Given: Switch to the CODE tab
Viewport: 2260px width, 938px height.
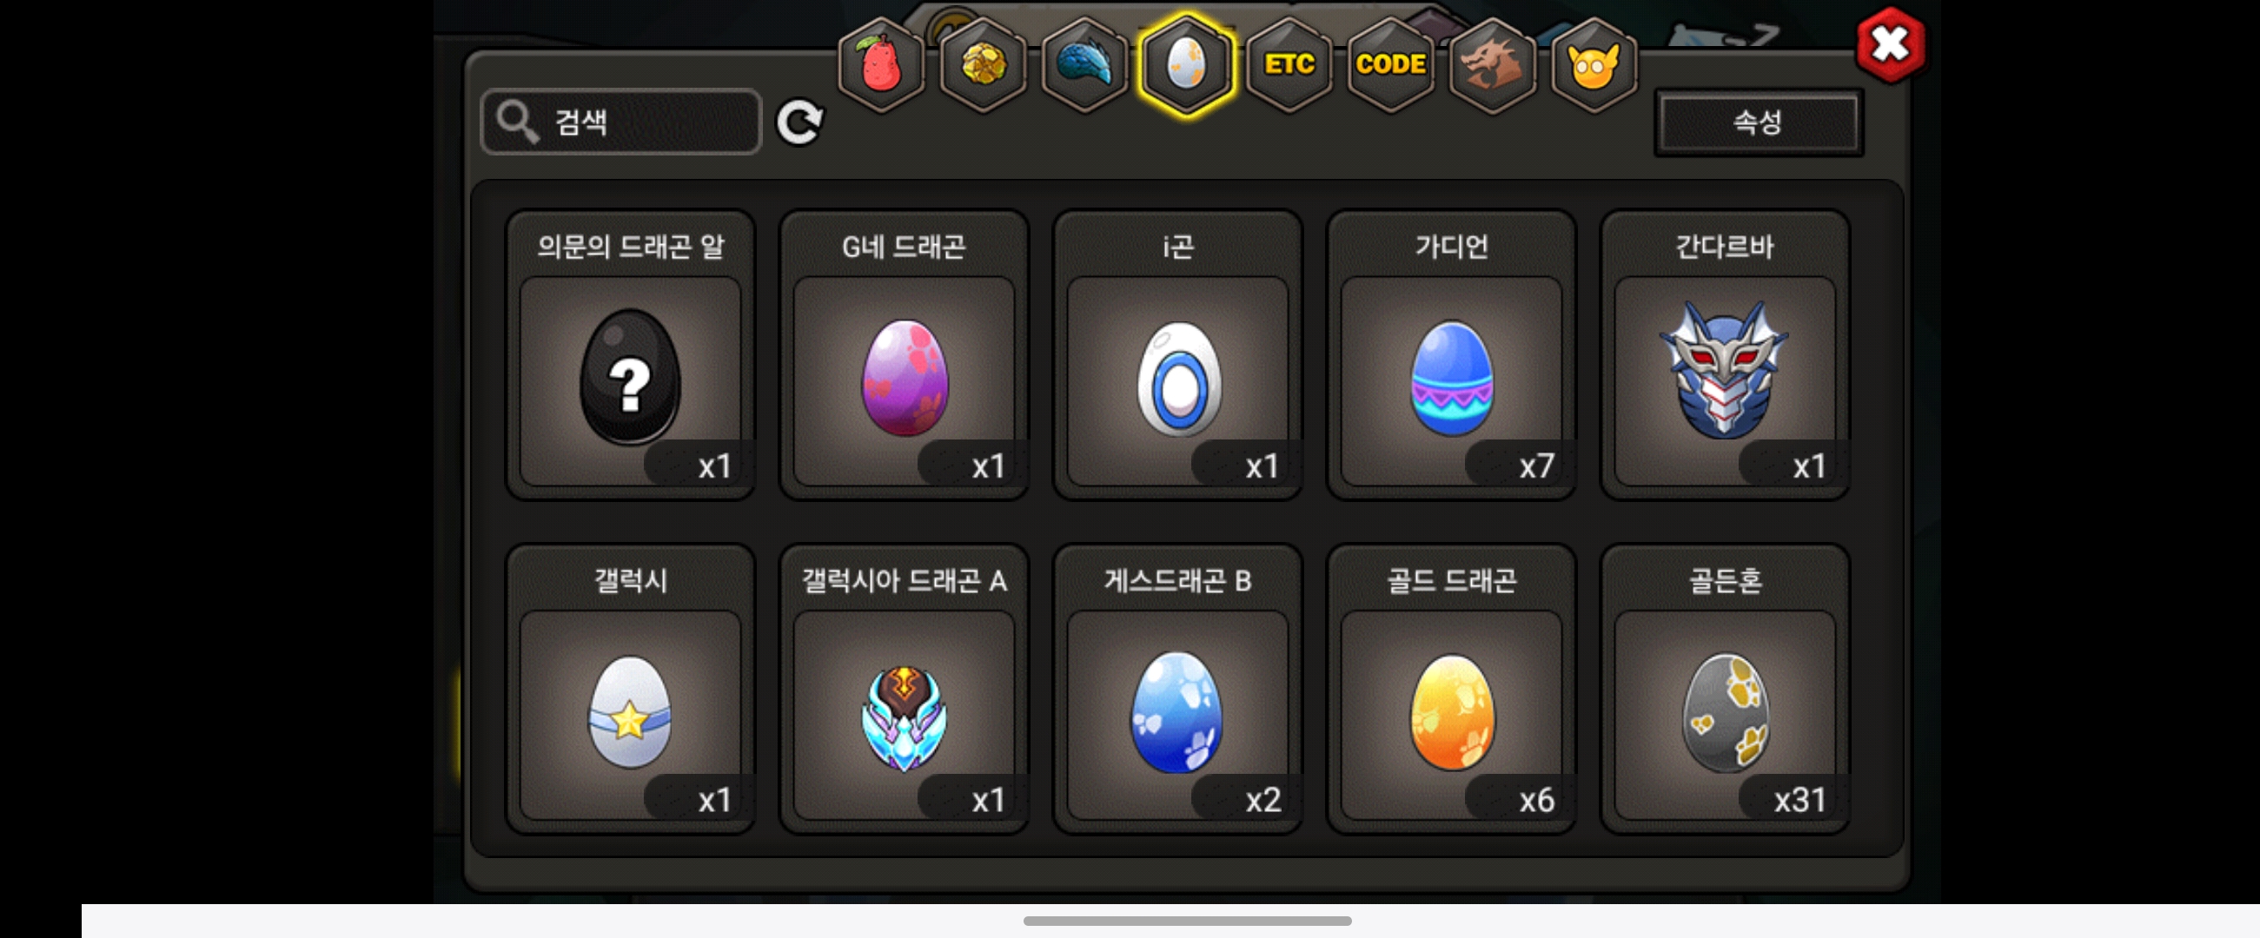Looking at the screenshot, I should [1389, 65].
